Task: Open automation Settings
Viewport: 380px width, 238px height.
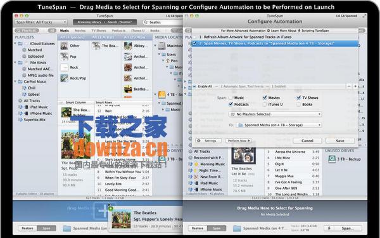Action: [x=208, y=141]
